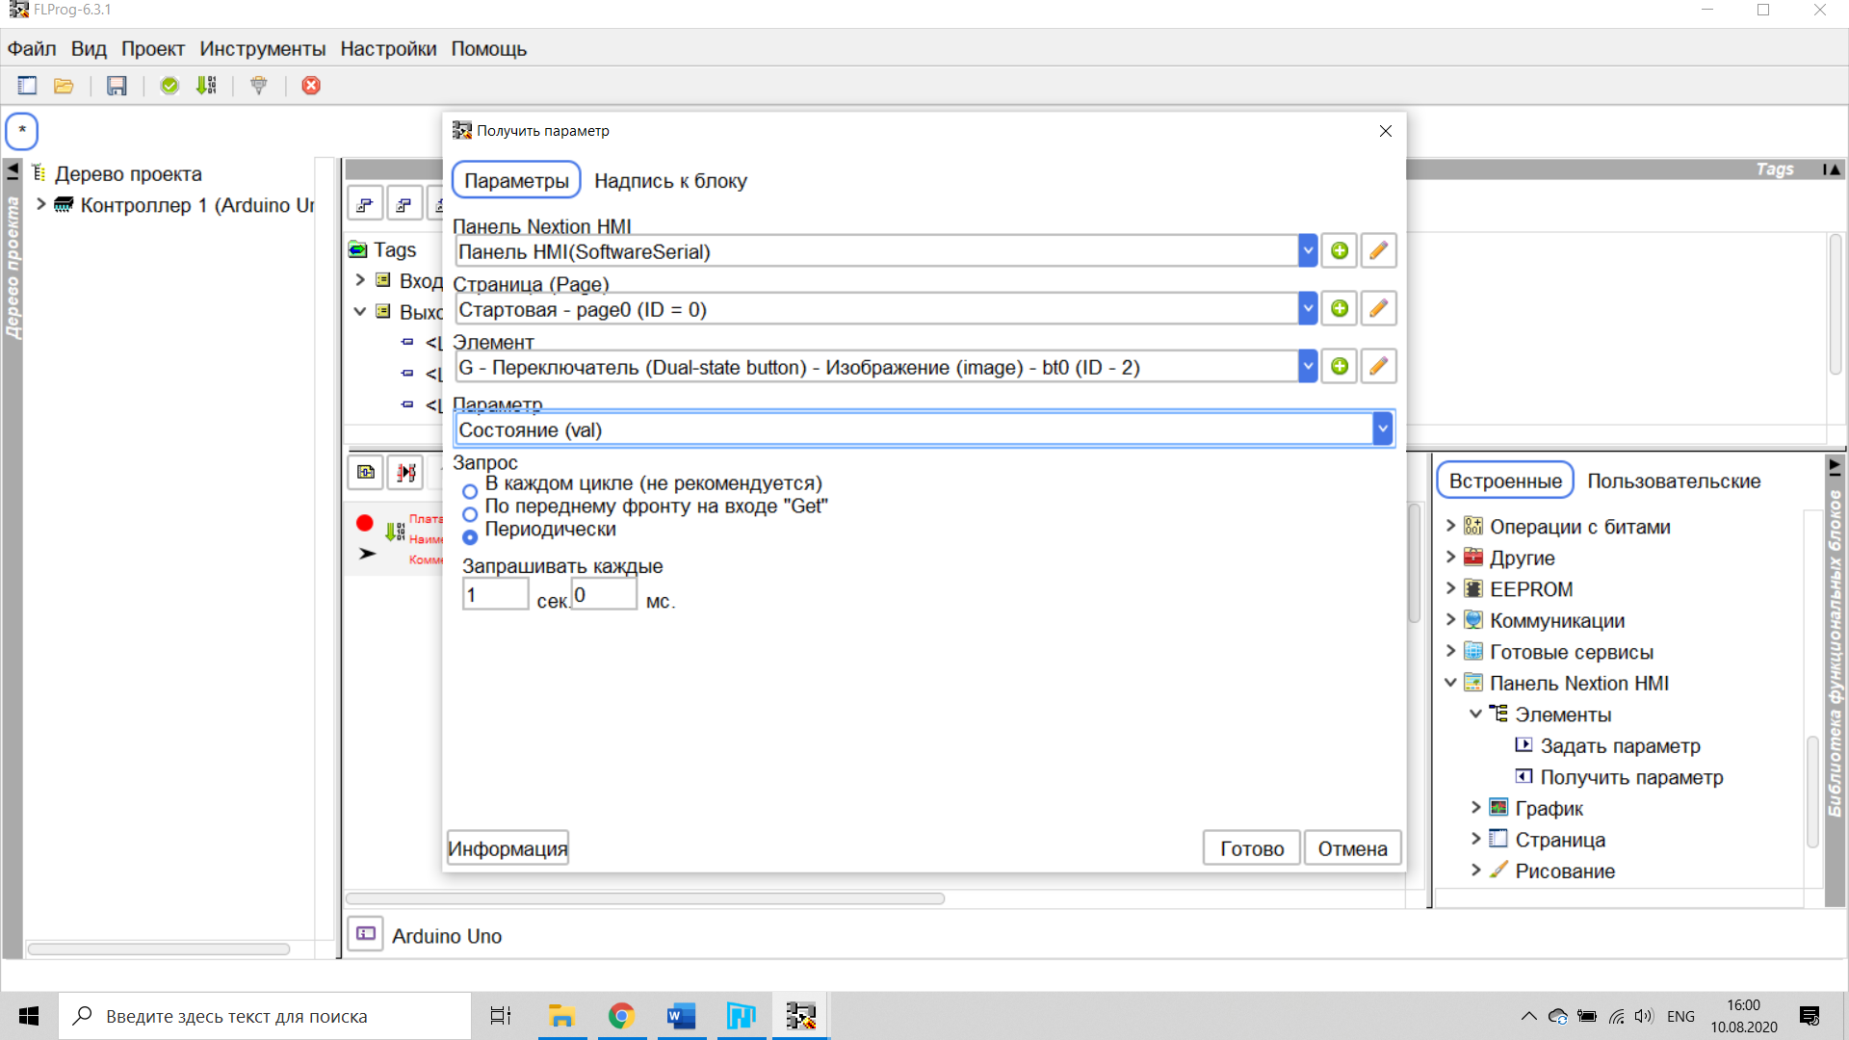Open the Parameter Состояние (val) dropdown
1849x1040 pixels.
coord(1382,429)
